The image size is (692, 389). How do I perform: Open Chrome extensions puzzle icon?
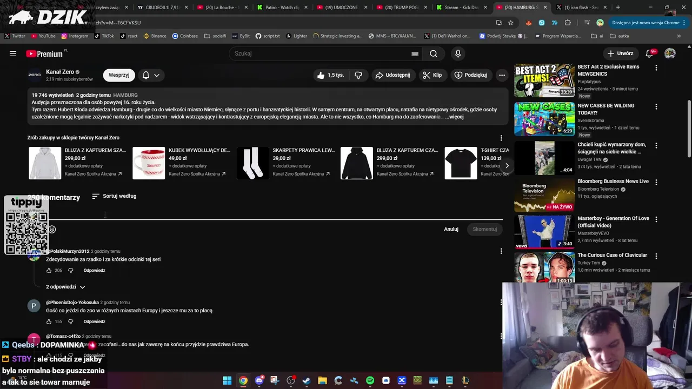pyautogui.click(x=568, y=23)
